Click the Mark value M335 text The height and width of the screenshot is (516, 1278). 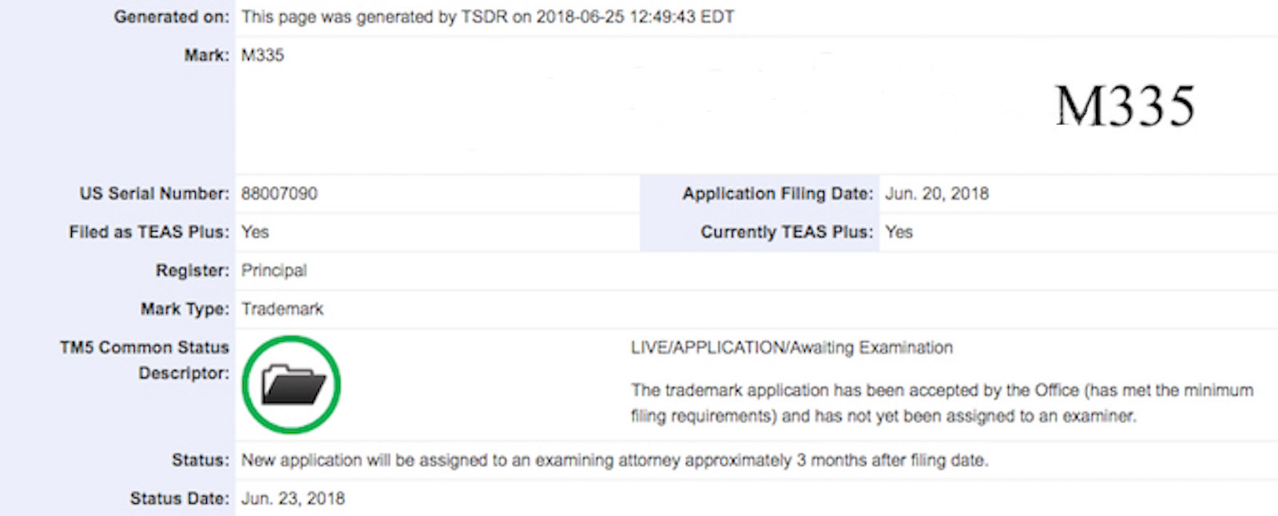pos(263,55)
